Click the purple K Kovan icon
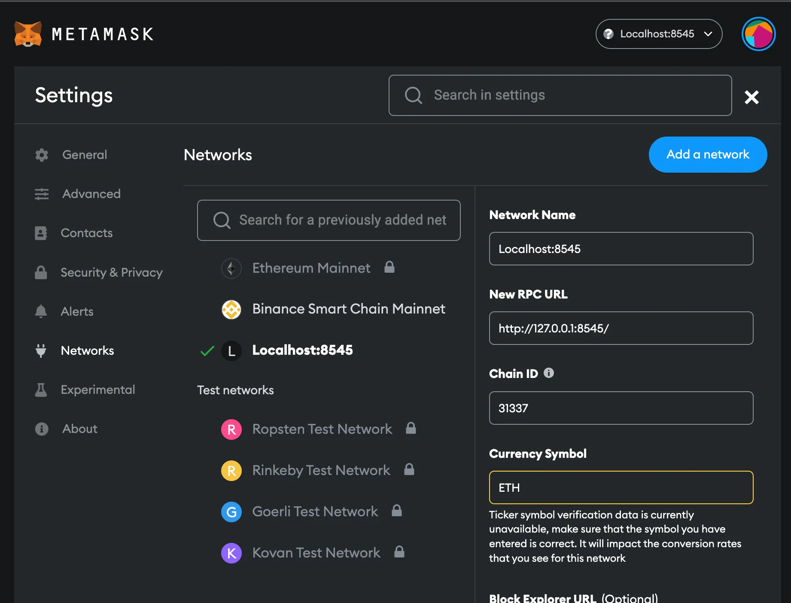 [231, 553]
